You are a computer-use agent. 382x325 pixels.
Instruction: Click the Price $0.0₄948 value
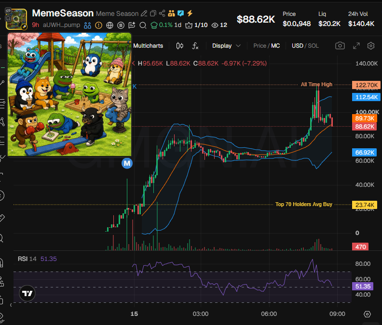click(297, 24)
